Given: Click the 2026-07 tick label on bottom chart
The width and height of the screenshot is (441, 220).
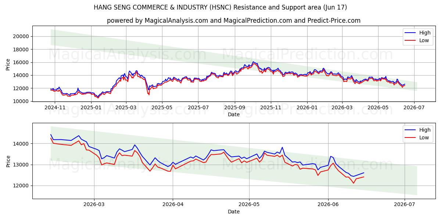Looking at the screenshot, I should 405,205.
